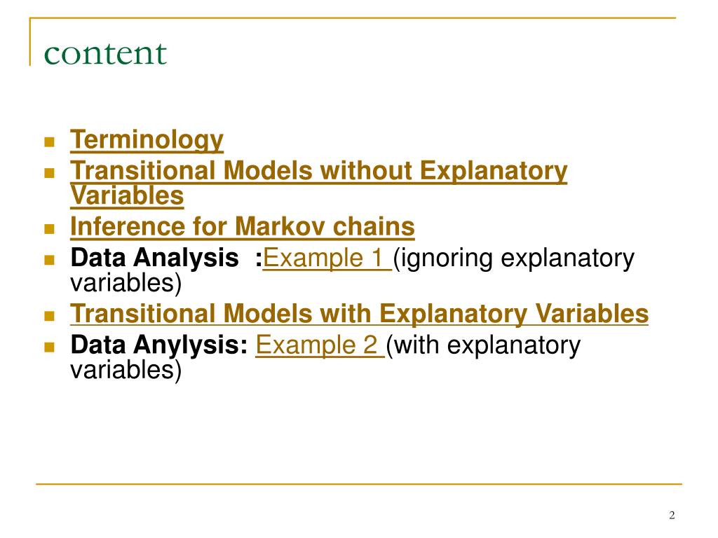Click the wrapped 'Variables' link line under 'without Explanatory'
718x538 pixels.
click(128, 196)
